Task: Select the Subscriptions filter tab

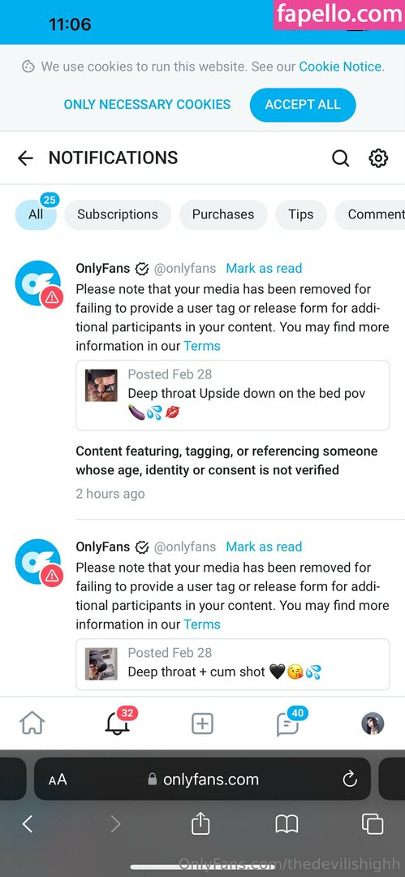Action: [x=118, y=214]
